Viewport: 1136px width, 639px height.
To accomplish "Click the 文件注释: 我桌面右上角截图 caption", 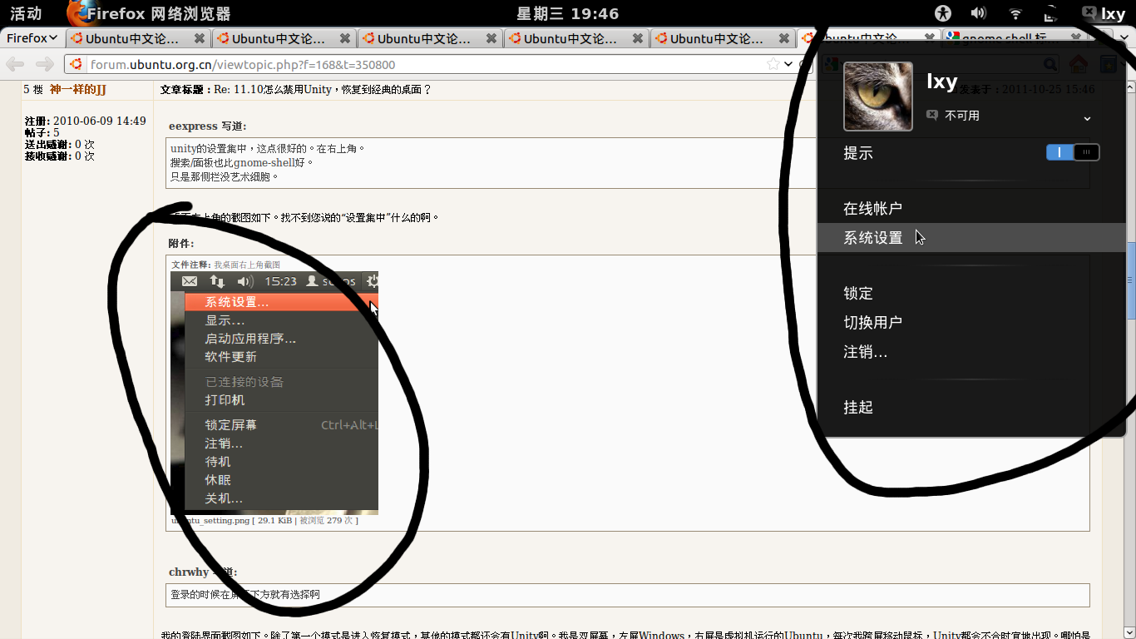I will (x=225, y=265).
